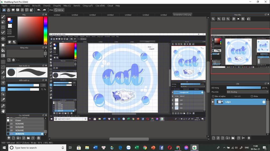Undock the Lớp layer panel
The image size is (270, 151).
click(266, 84)
